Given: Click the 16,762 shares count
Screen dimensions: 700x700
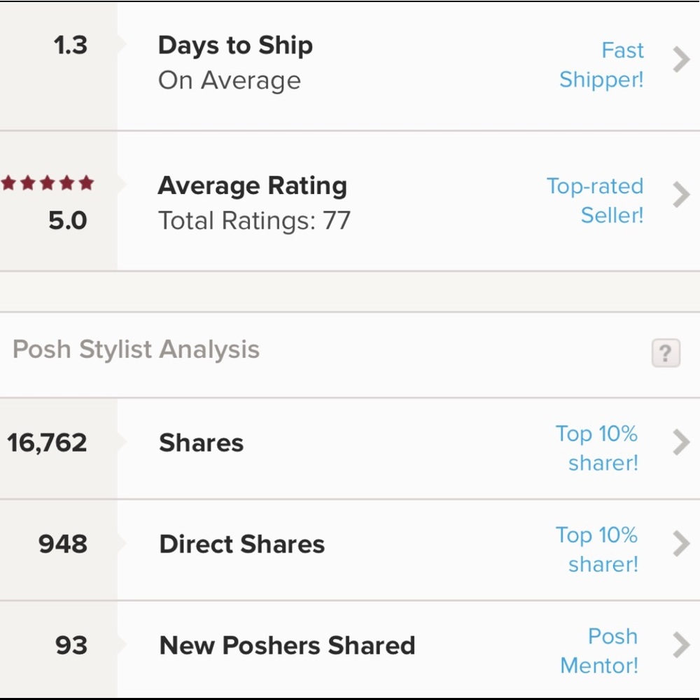Looking at the screenshot, I should pyautogui.click(x=48, y=443).
